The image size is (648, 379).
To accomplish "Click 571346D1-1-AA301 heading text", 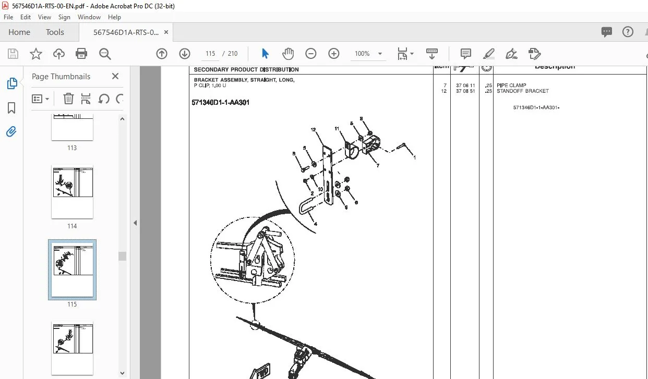I will [x=221, y=102].
